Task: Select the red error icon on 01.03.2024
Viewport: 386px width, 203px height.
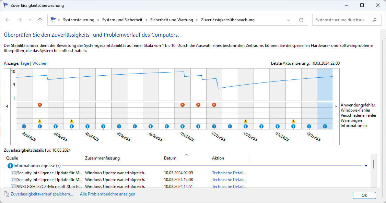Action: click(x=183, y=105)
